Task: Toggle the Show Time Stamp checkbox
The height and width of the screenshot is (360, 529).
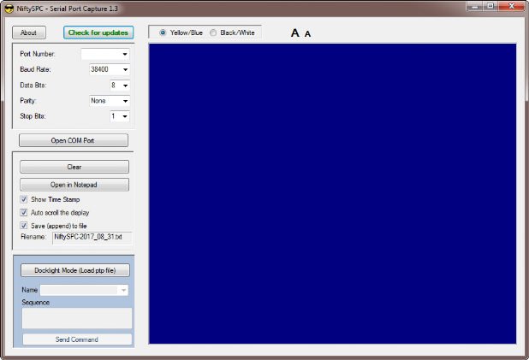Action: pos(24,199)
